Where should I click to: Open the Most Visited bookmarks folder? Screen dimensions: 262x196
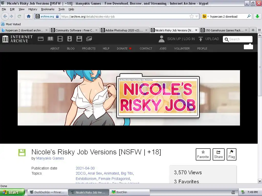tap(11, 24)
